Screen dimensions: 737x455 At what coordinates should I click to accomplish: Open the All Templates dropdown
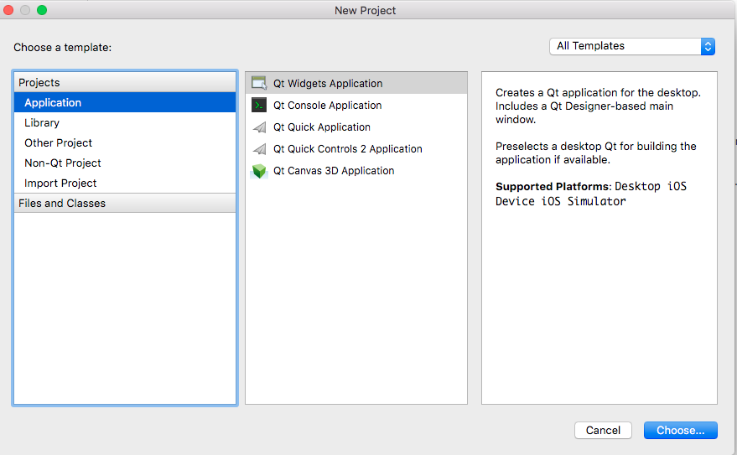click(x=631, y=46)
